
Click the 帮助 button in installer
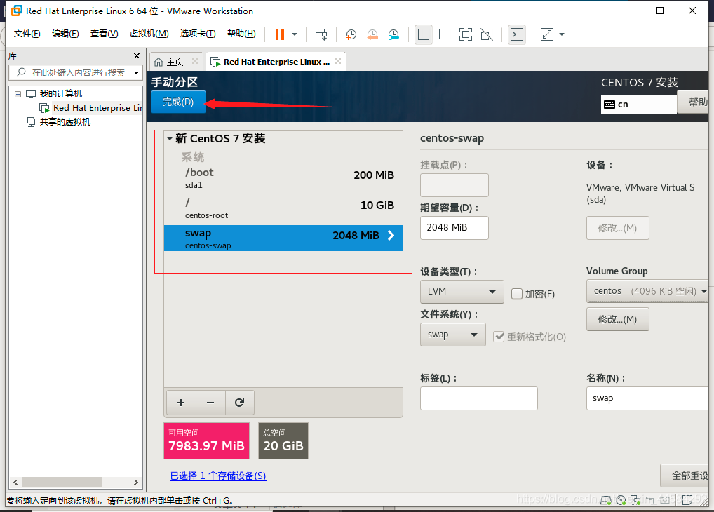coord(693,102)
